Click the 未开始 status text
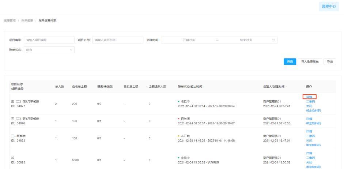344x169 pixels. (185, 136)
